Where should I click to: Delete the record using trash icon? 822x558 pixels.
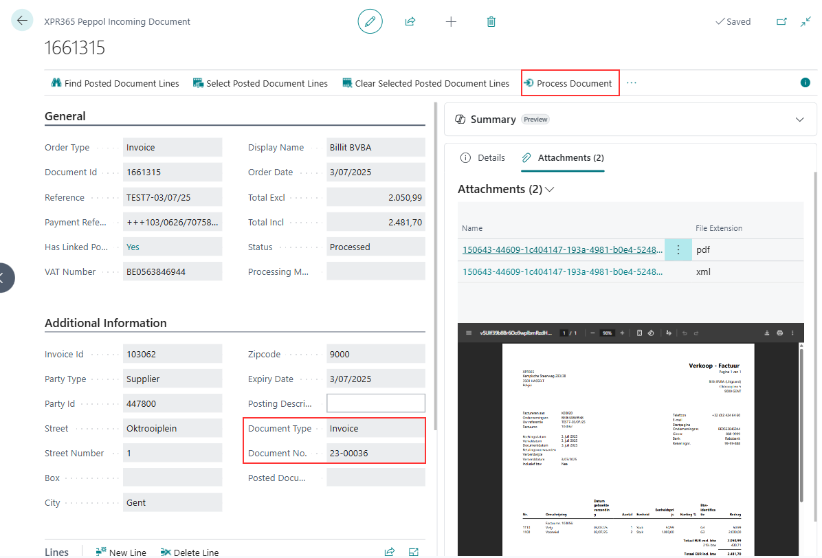491,21
